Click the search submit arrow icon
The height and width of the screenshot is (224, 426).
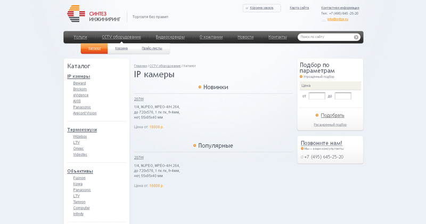pos(356,37)
